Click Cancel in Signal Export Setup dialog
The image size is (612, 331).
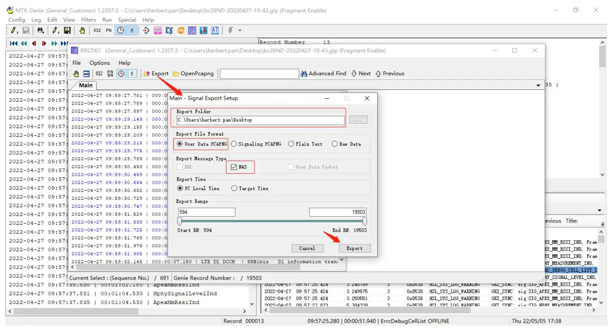pos(307,248)
